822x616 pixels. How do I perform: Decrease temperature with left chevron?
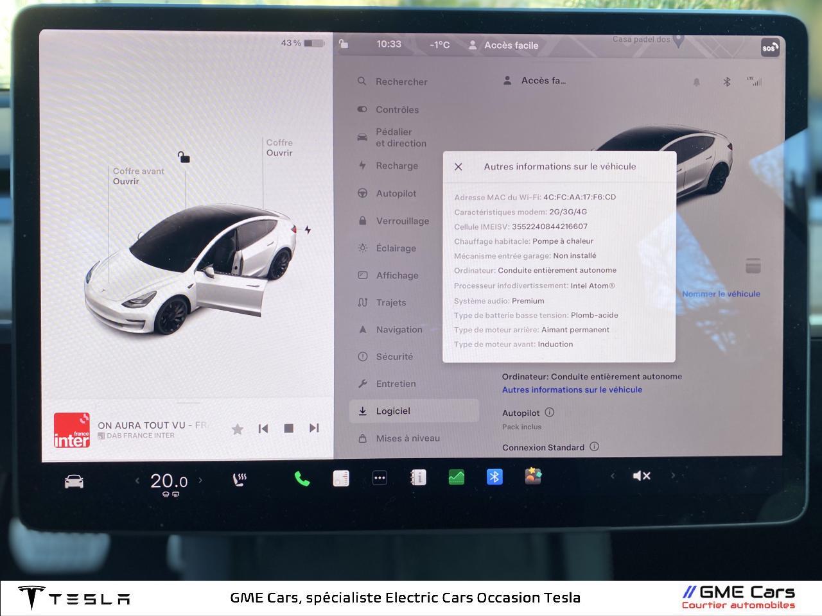click(x=137, y=480)
